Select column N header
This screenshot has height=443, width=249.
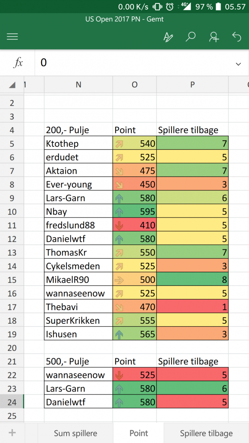[79, 84]
